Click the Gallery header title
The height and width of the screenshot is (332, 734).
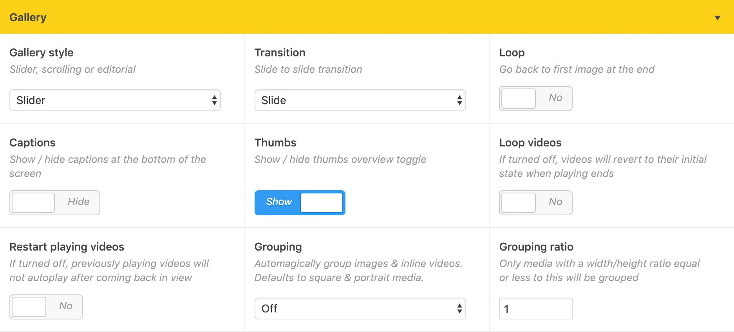(x=28, y=17)
